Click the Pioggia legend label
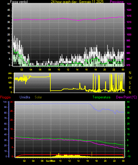 (5, 97)
